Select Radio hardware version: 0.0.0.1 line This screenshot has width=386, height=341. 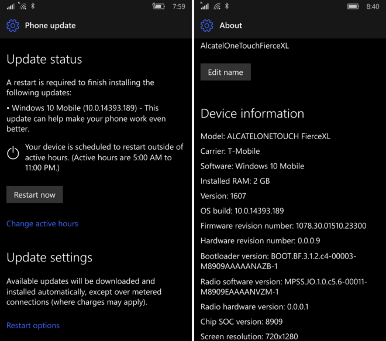254,306
